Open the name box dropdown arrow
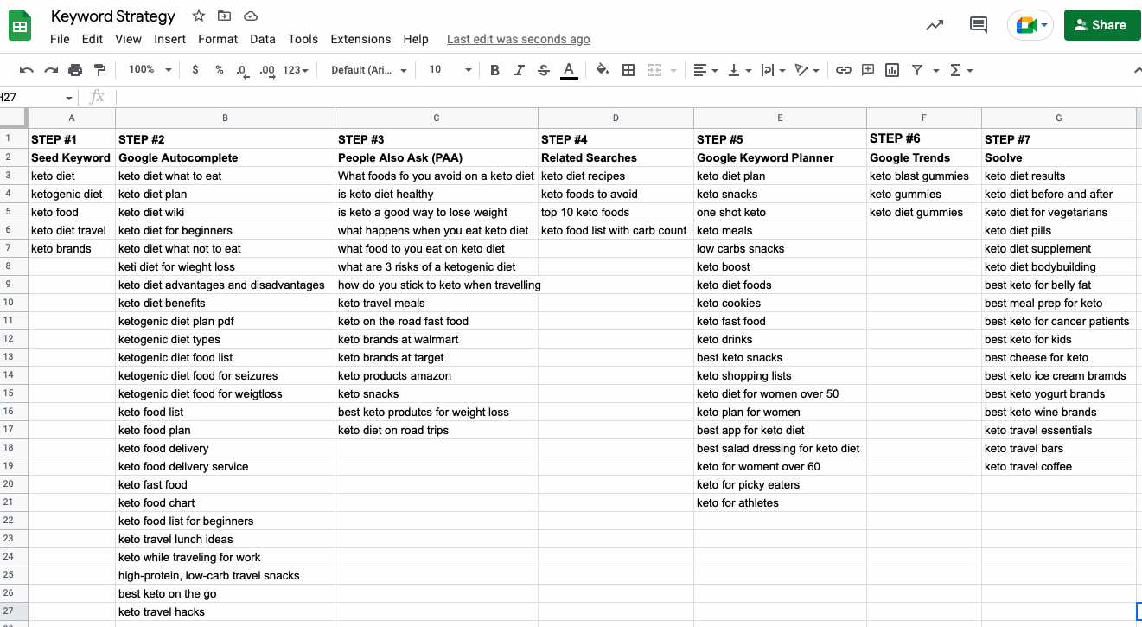 (68, 98)
